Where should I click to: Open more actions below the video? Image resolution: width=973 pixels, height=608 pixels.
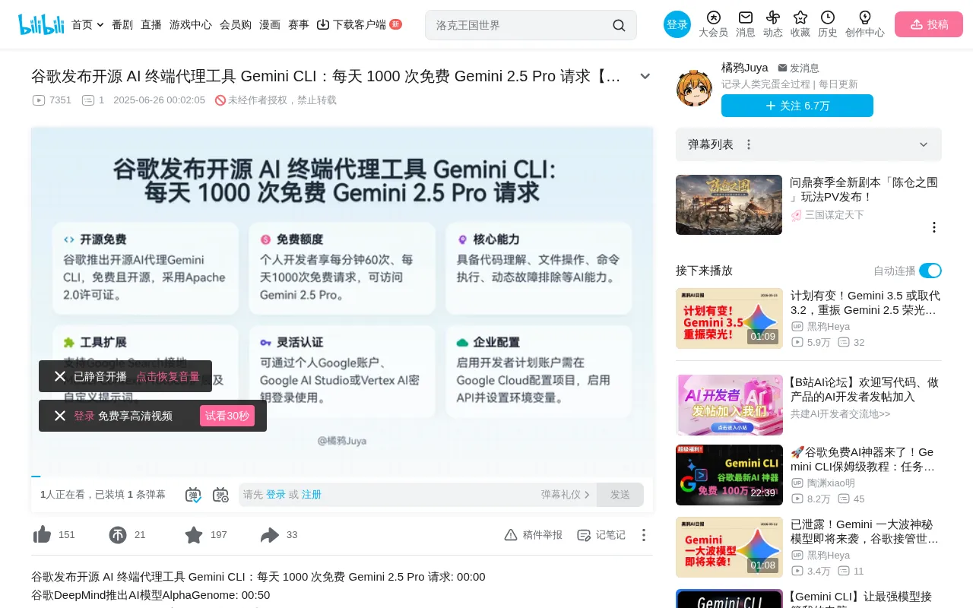pos(644,535)
